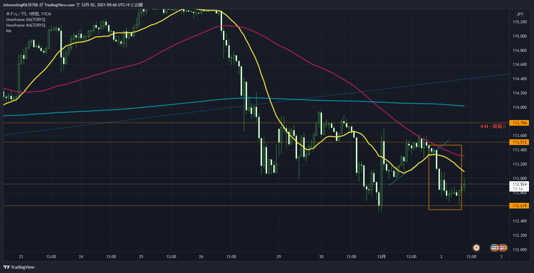This screenshot has width=534, height=273.
Task: Click the JPY currency label on the price axis
Action: click(x=520, y=14)
